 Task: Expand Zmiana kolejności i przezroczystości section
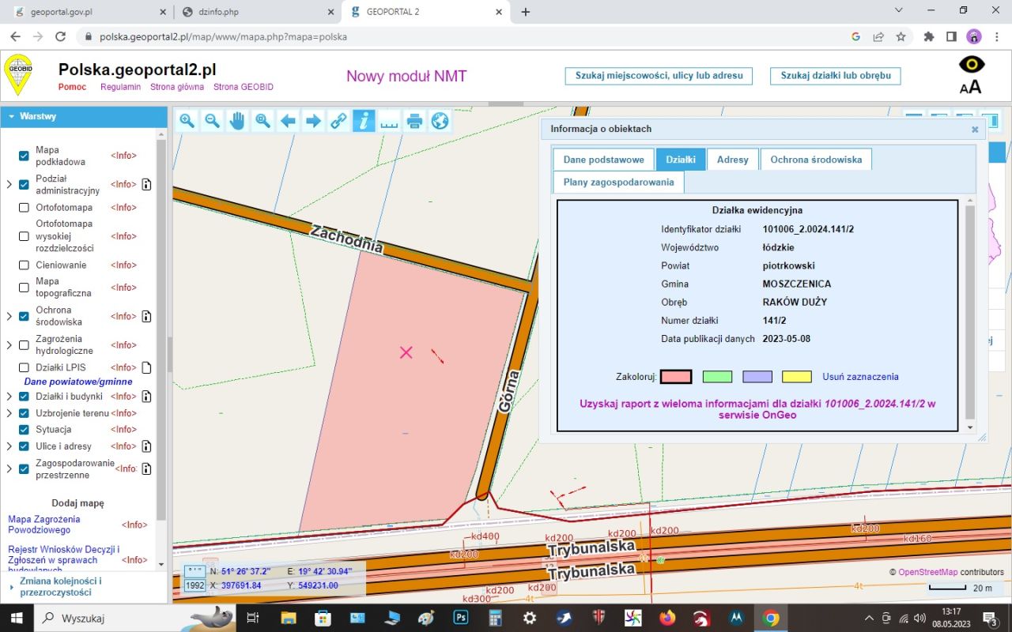[9, 586]
